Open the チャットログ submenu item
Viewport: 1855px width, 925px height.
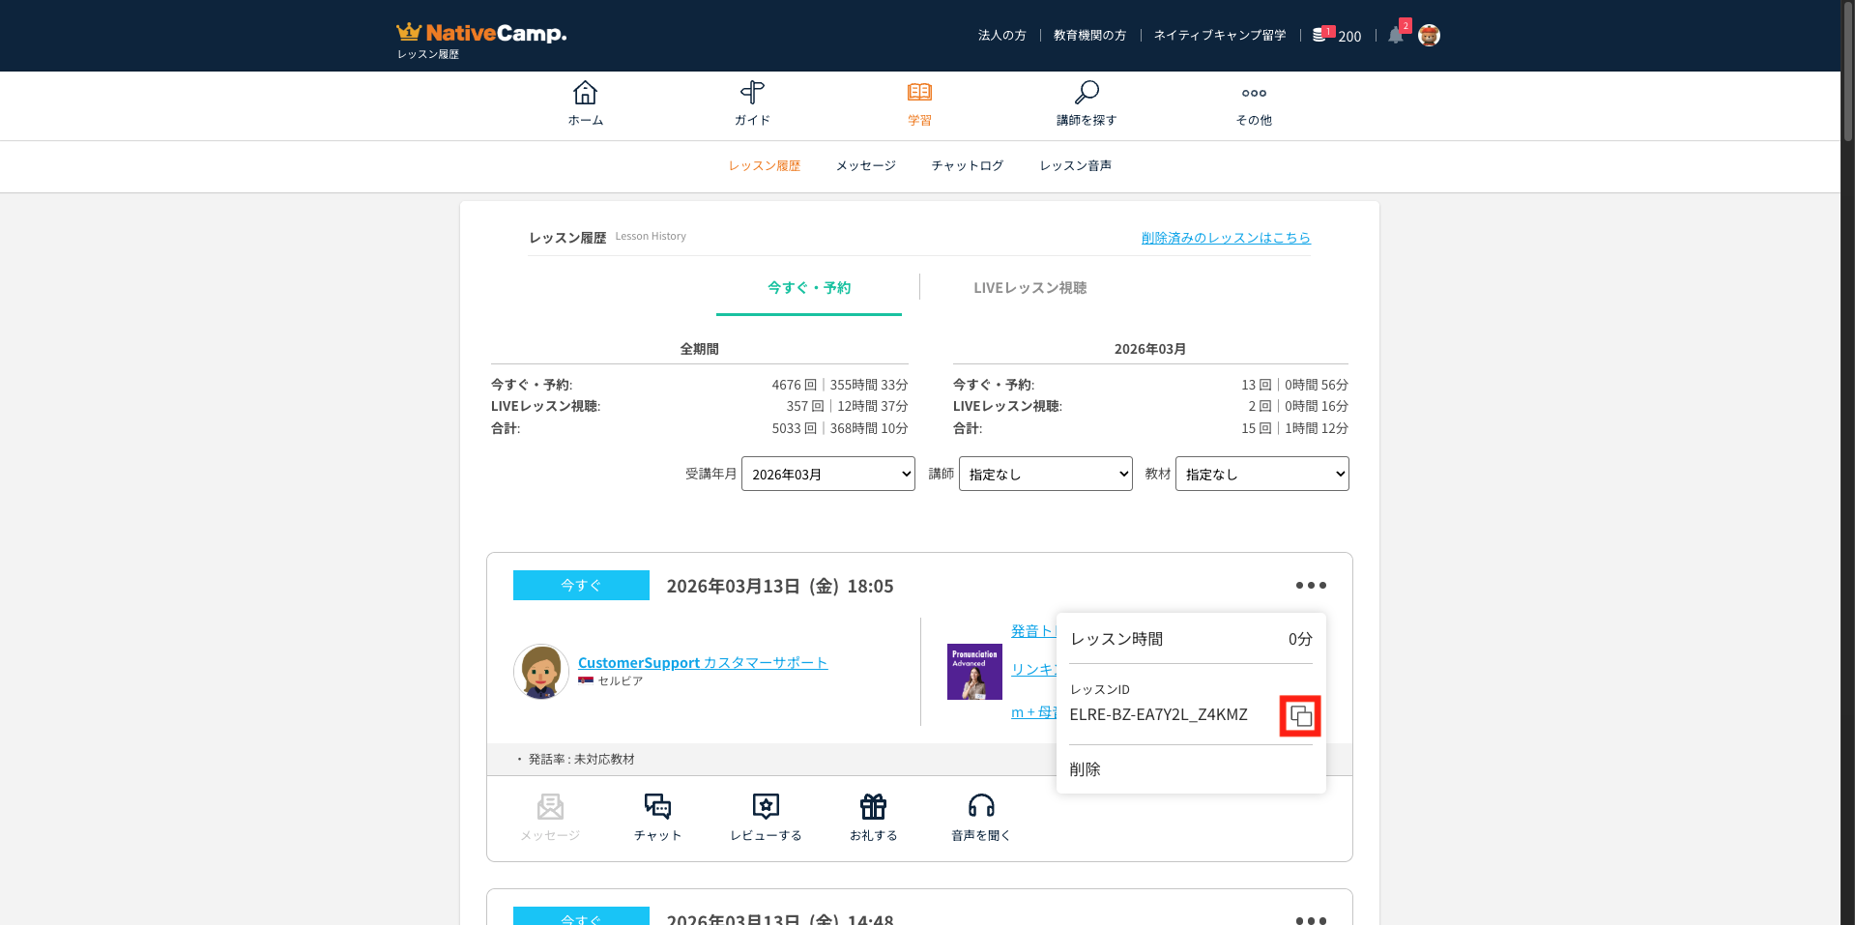tap(967, 166)
